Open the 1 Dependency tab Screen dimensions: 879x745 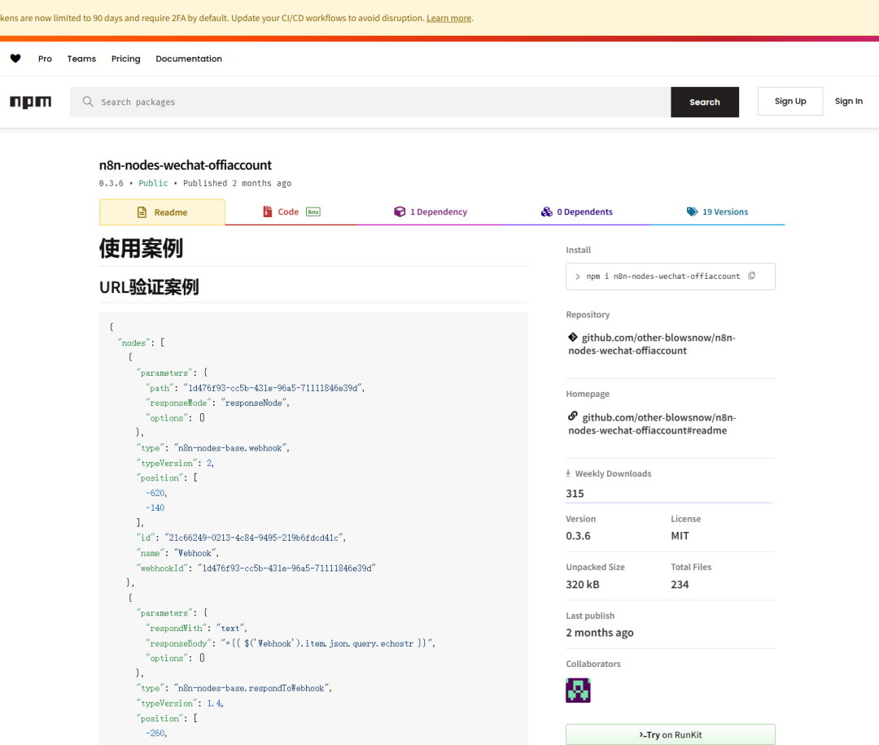431,212
